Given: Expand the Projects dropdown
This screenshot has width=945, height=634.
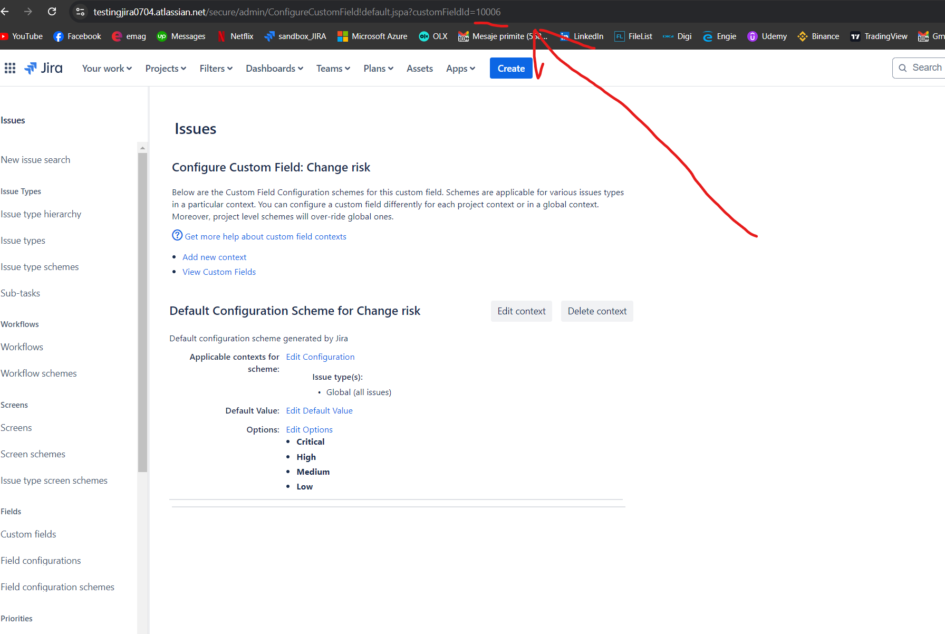Looking at the screenshot, I should (x=166, y=69).
